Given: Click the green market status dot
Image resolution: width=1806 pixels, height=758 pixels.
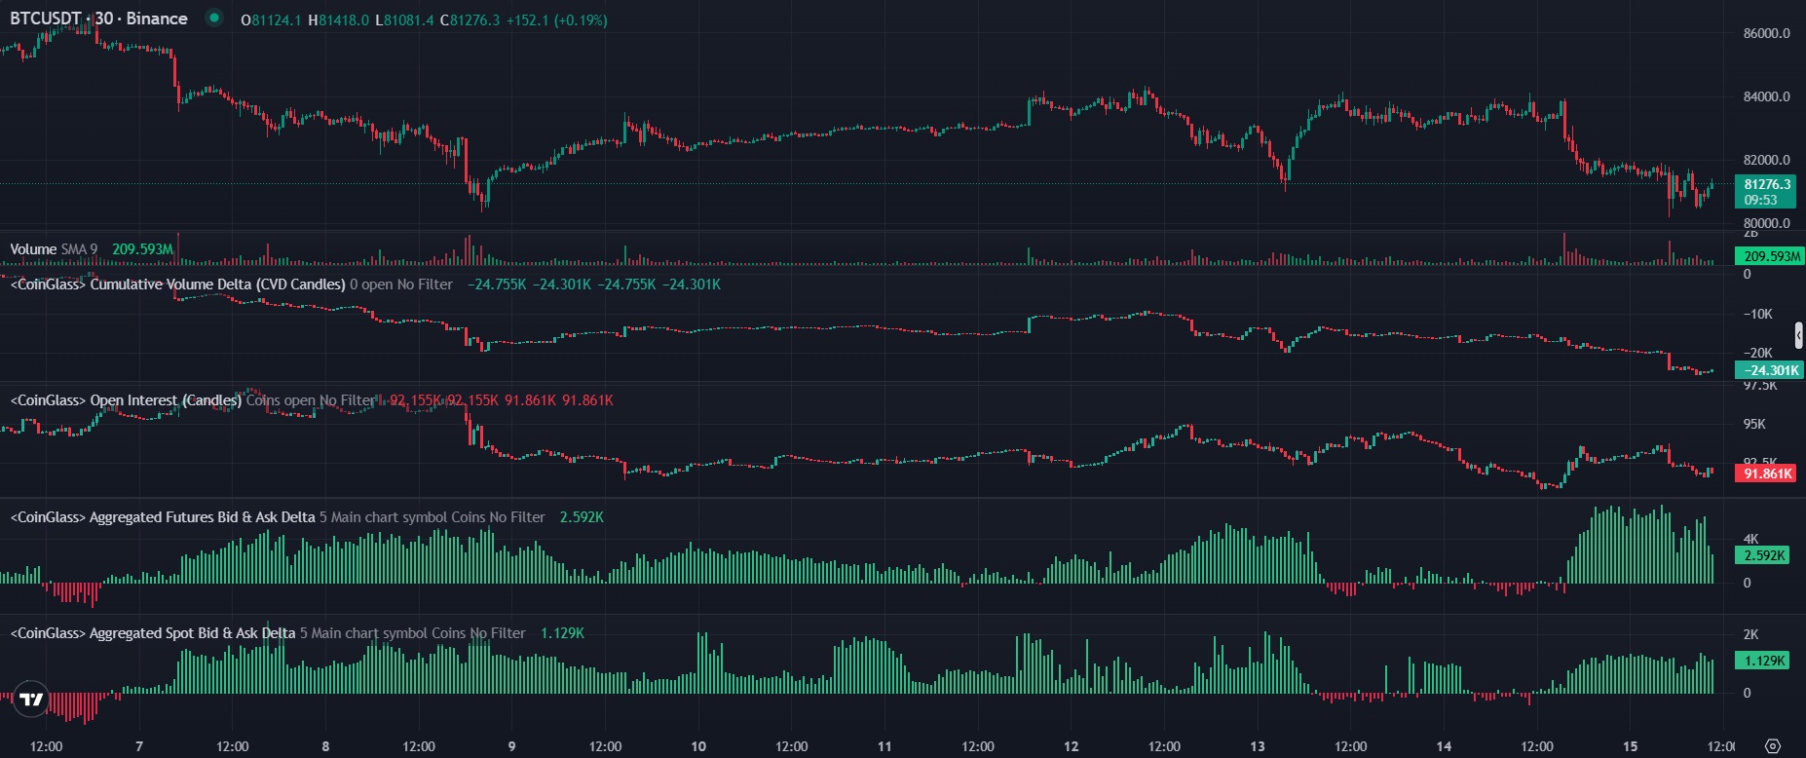Looking at the screenshot, I should [x=214, y=18].
